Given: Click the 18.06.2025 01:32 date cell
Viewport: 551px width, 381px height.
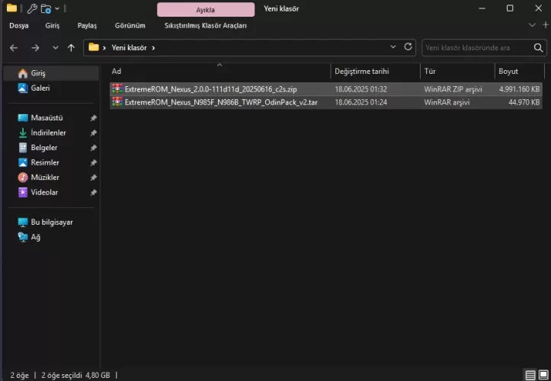Looking at the screenshot, I should [361, 89].
